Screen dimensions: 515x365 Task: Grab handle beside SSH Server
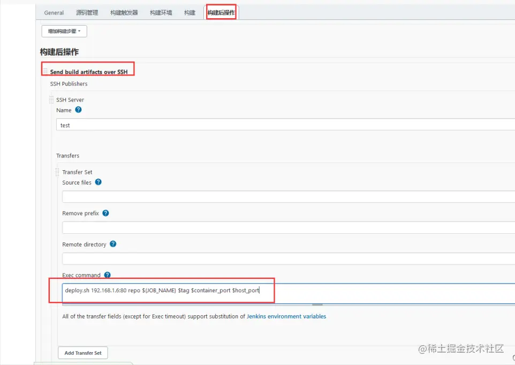point(51,100)
